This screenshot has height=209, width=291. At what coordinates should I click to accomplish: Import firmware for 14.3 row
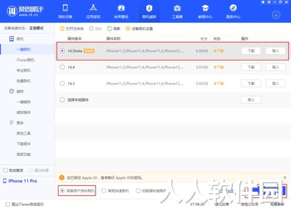pyautogui.click(x=275, y=83)
